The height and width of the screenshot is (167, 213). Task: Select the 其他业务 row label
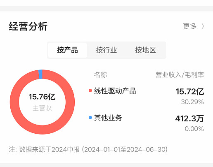point(108,118)
